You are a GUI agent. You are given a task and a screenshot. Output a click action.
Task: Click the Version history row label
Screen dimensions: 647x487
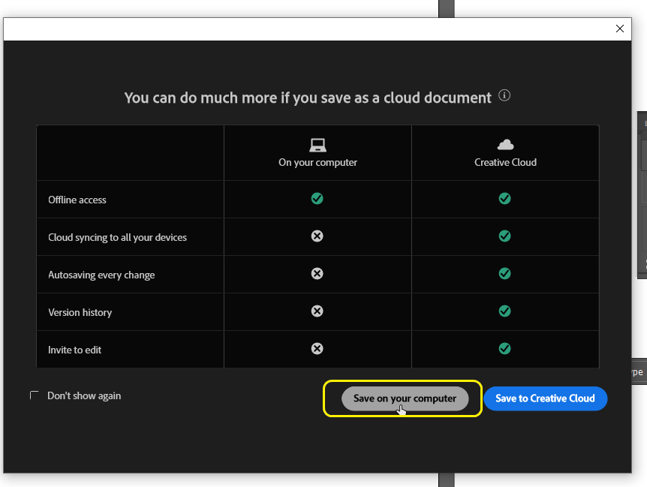pos(80,313)
